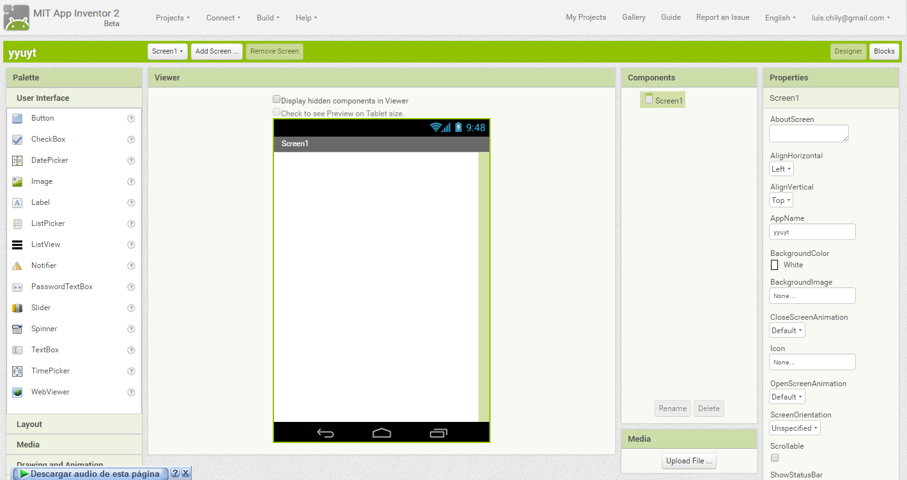Enable Display hidden components in Viewer

pos(277,99)
